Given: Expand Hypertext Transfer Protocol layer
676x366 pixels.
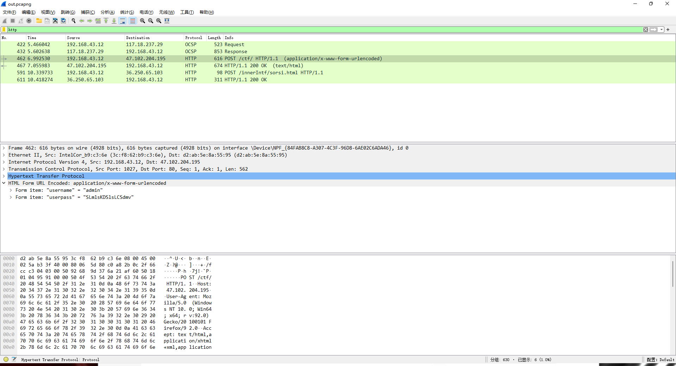Looking at the screenshot, I should click(x=4, y=176).
